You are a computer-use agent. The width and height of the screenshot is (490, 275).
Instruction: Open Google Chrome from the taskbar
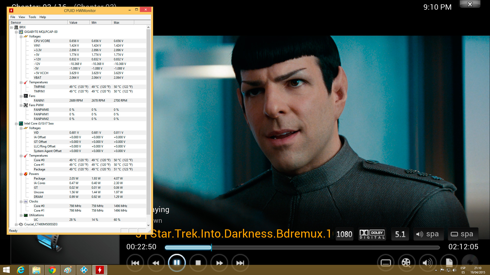coord(52,270)
